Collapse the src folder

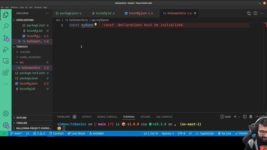tap(32, 62)
